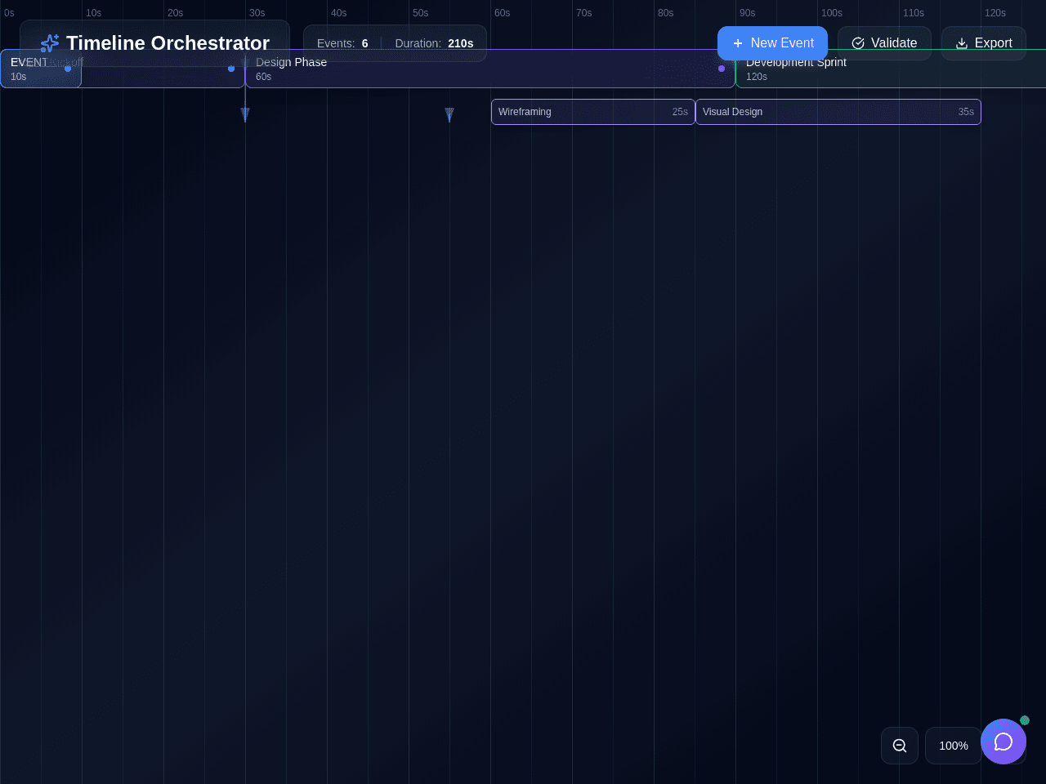Select the Wireframing sub-event bar
This screenshot has height=784, width=1046.
(x=593, y=112)
